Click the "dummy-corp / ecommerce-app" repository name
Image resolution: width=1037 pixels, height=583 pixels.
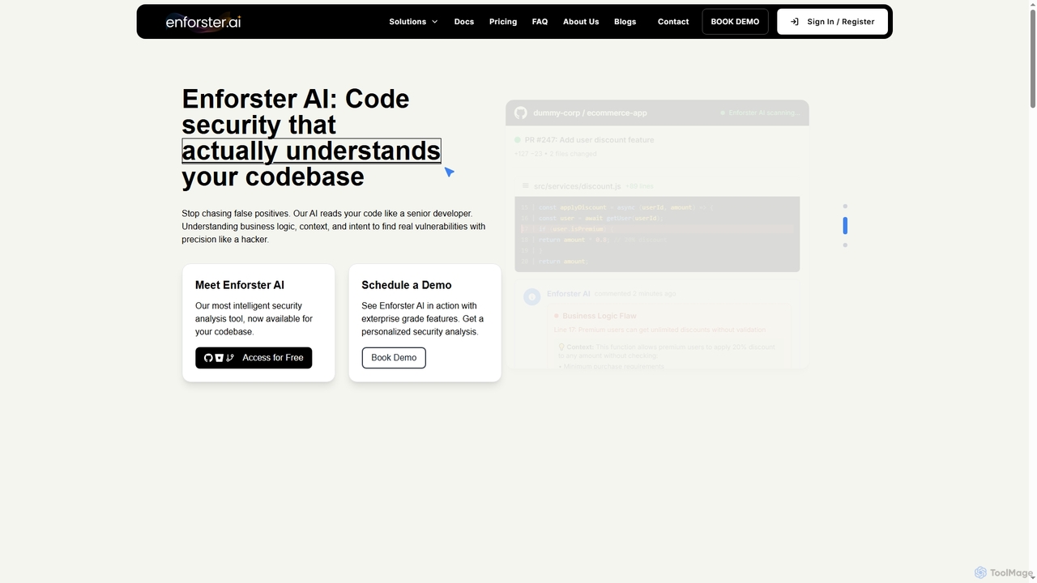590,113
